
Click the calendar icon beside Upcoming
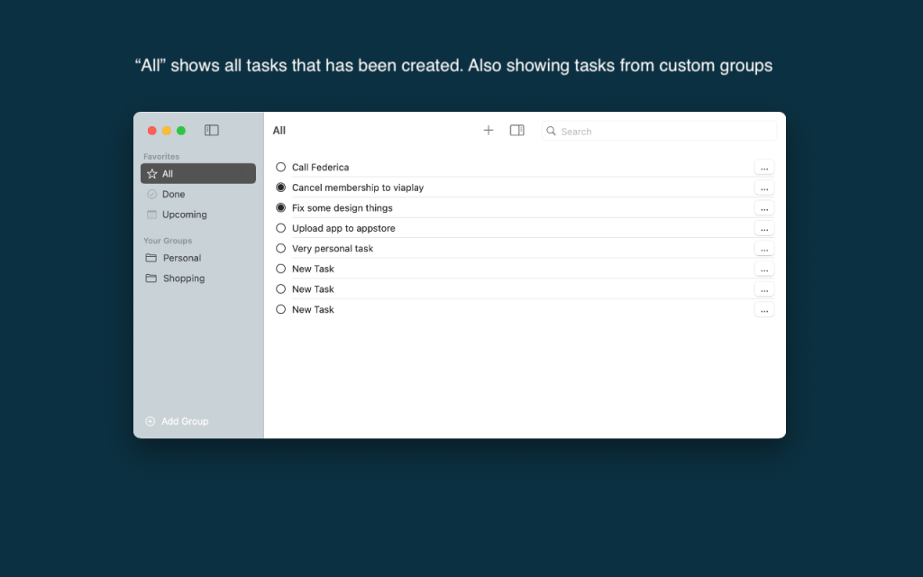(151, 215)
